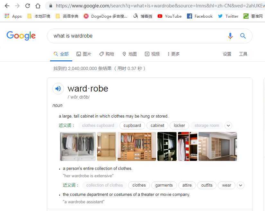
Task: Click the phonetic transcription /ˈwôrˌdrōb/
Action: point(79,97)
